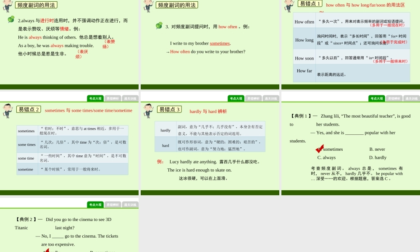Click the 'some time' row label in the table

coord(27,158)
